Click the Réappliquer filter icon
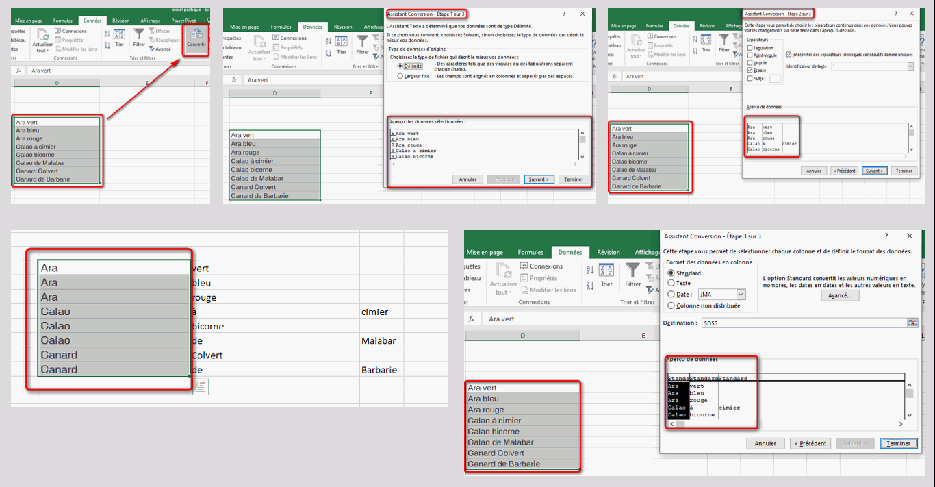The height and width of the screenshot is (487, 935). click(151, 40)
